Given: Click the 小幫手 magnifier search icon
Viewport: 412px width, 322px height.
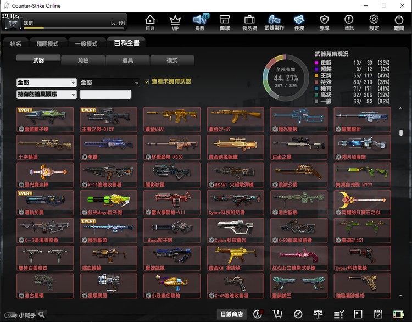Looking at the screenshot, I should [x=42, y=314].
